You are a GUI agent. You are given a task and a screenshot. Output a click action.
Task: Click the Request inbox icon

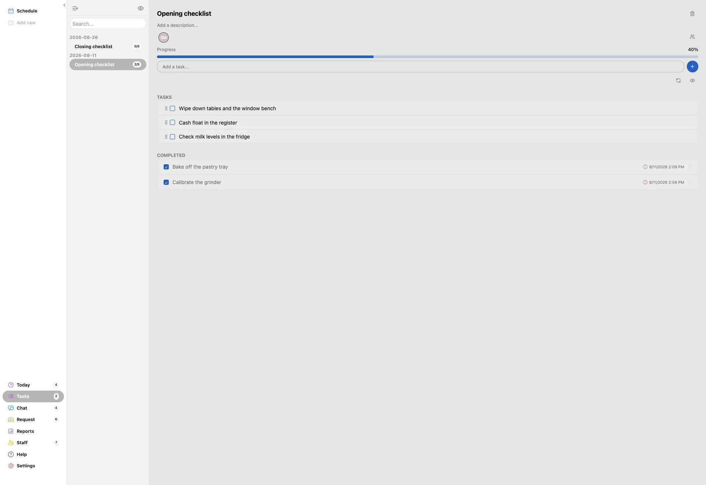click(11, 420)
